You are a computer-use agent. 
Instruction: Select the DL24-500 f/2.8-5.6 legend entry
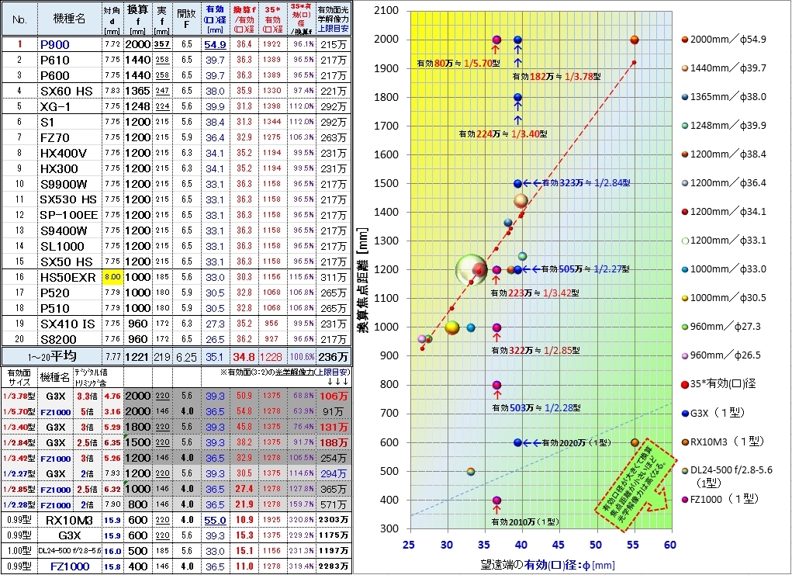pos(727,476)
